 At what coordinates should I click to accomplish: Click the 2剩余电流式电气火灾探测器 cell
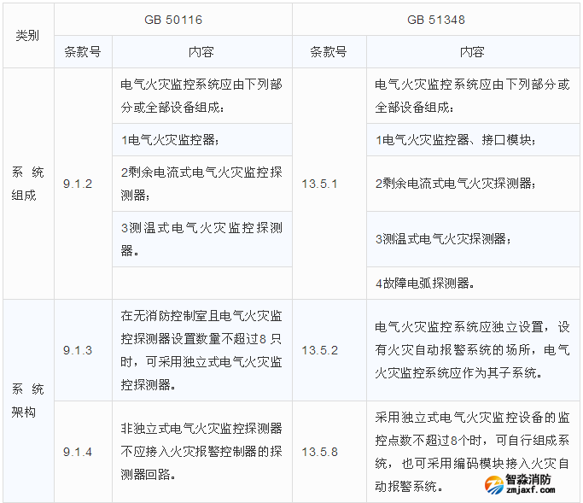pyautogui.click(x=472, y=184)
